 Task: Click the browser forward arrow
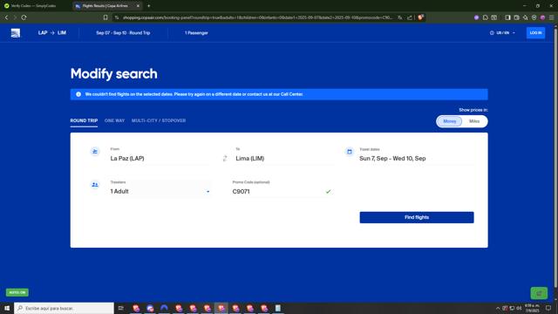point(15,17)
